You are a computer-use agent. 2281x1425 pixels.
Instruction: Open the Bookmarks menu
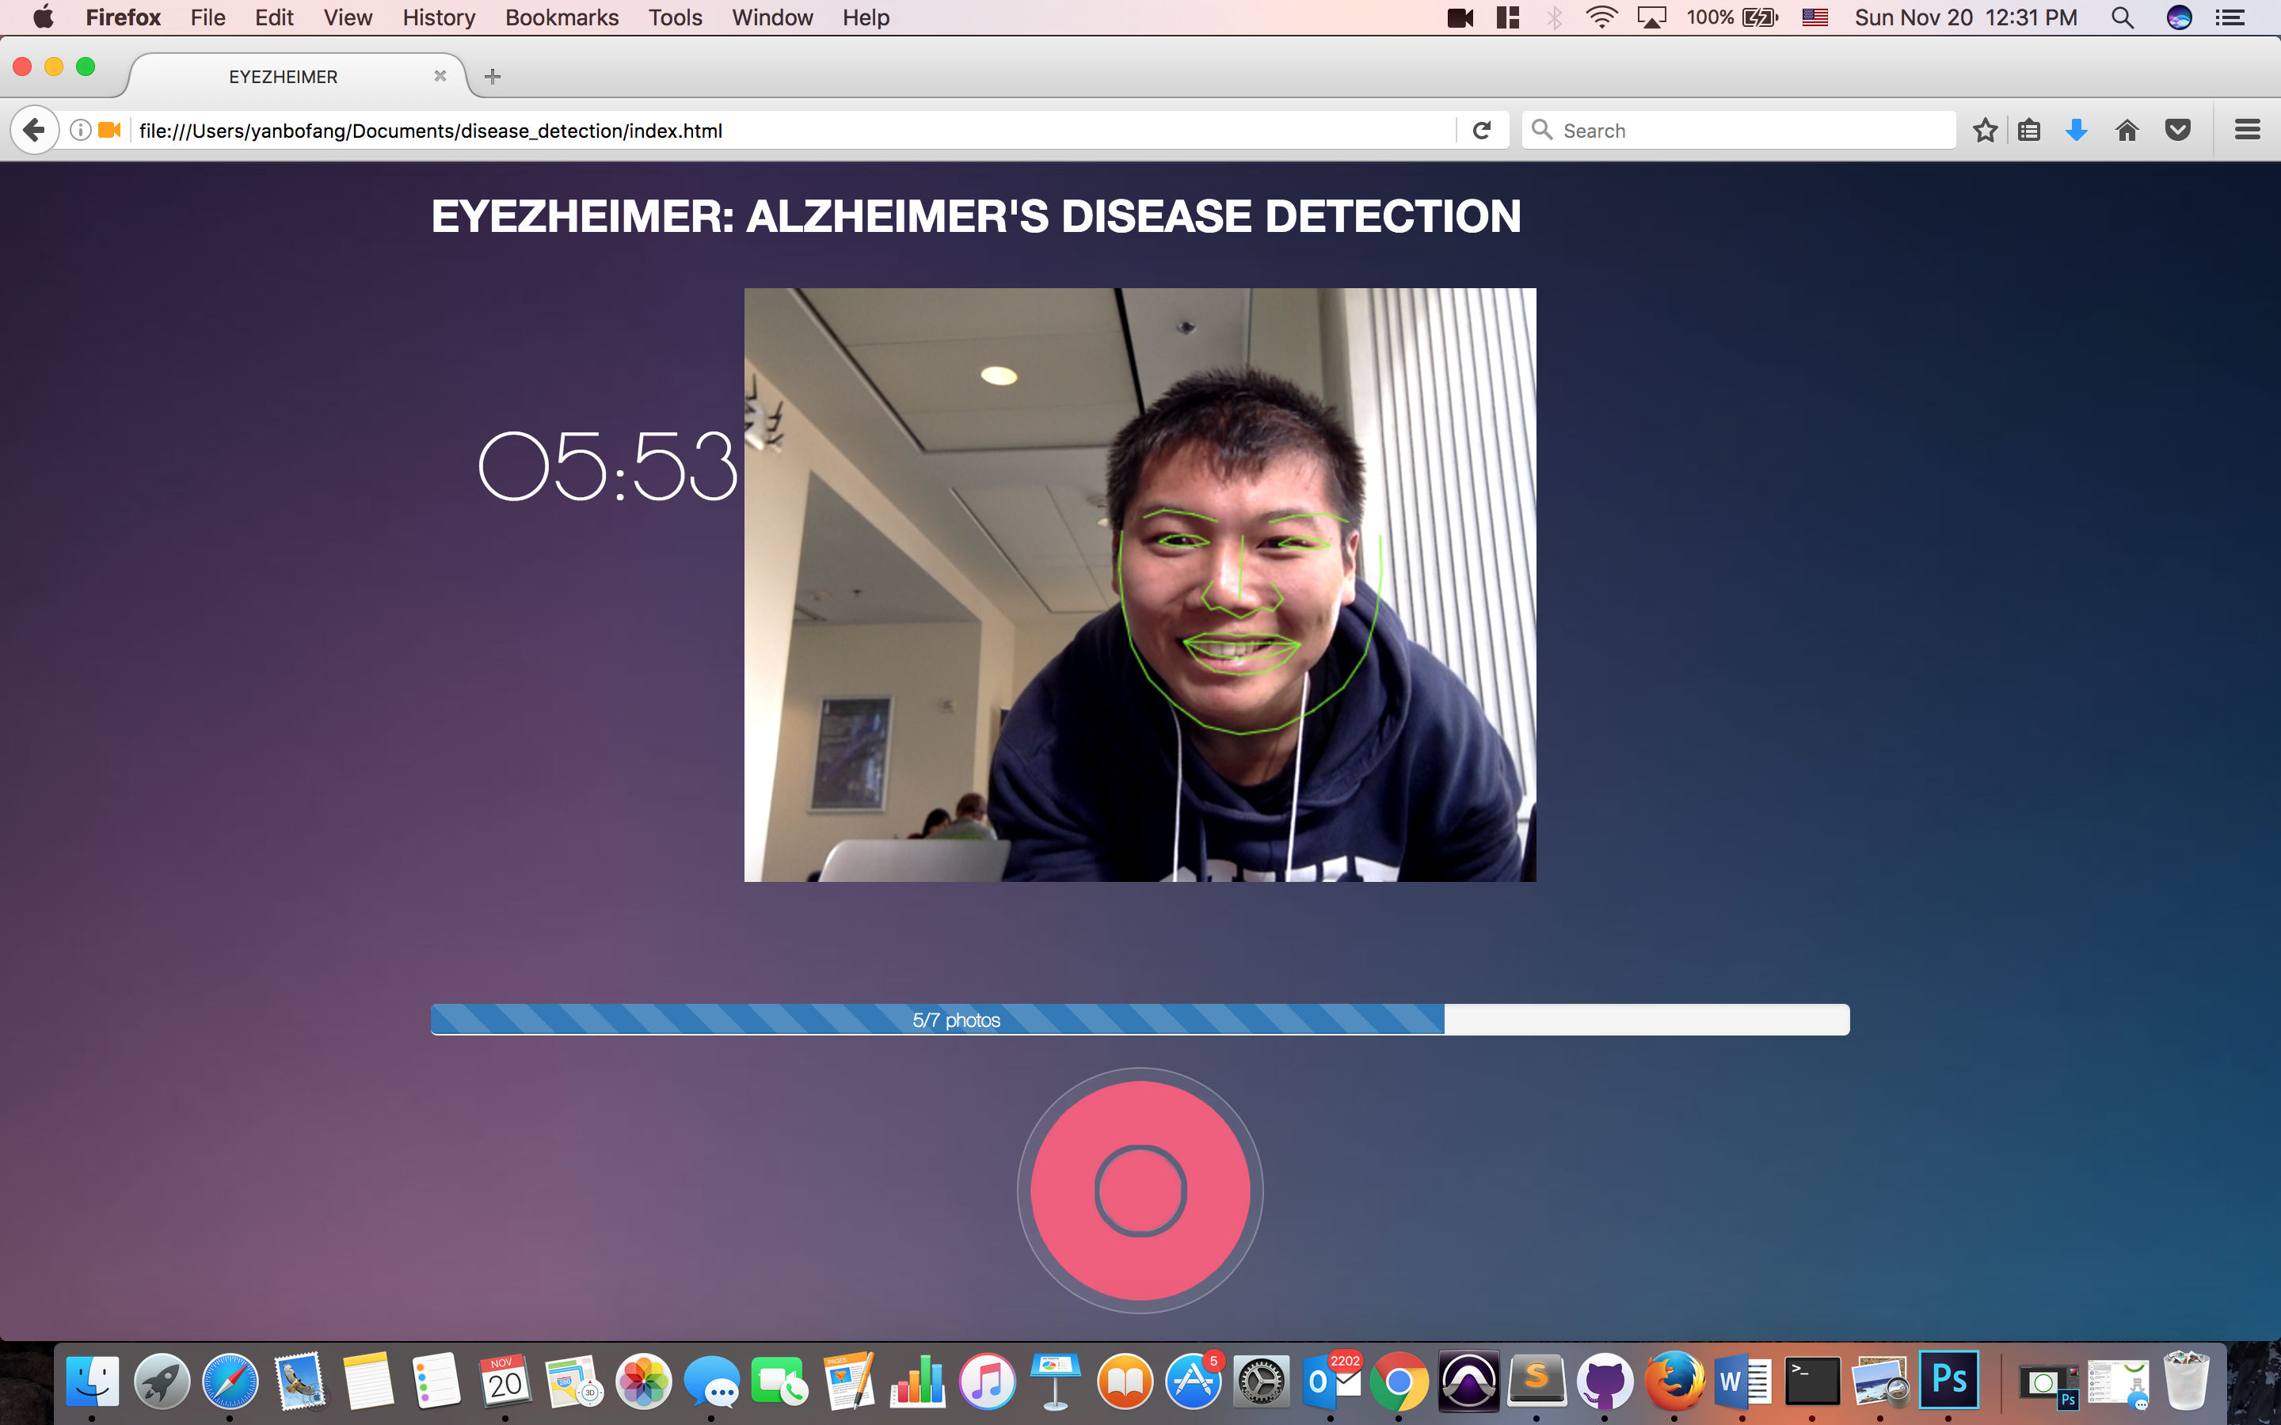(562, 18)
